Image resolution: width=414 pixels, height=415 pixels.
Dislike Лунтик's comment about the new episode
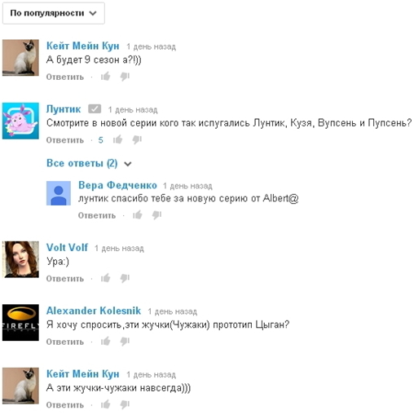tap(137, 140)
